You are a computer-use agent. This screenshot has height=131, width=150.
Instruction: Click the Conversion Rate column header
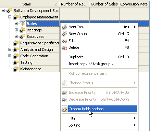[x=134, y=4]
